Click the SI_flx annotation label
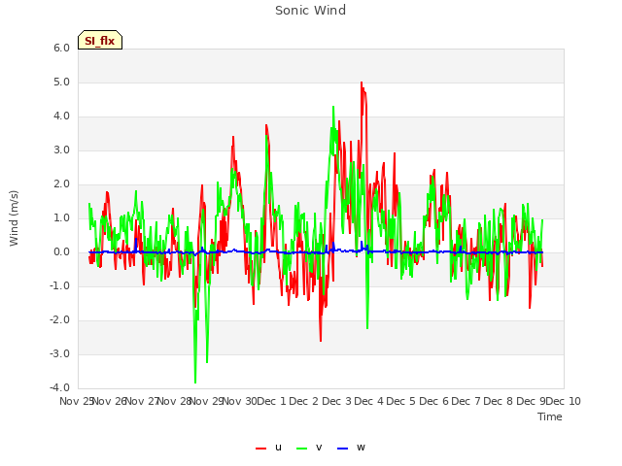This screenshot has width=622, height=466. click(100, 40)
